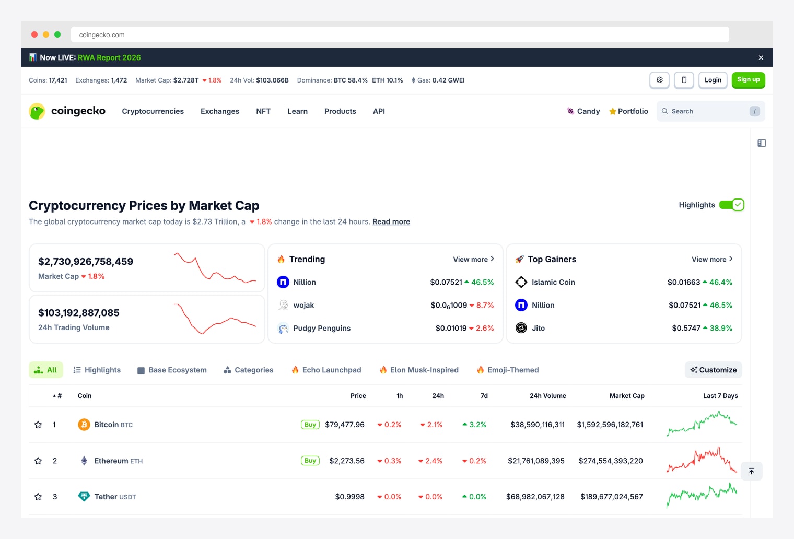Open Tether last 7 days chart
794x539 pixels.
[x=702, y=496]
